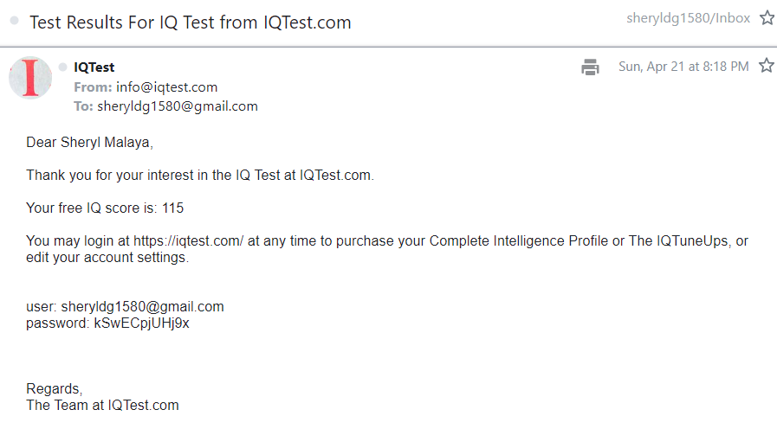Star the IQTest message dated Apr 21
The height and width of the screenshot is (429, 777).
pyautogui.click(x=766, y=66)
